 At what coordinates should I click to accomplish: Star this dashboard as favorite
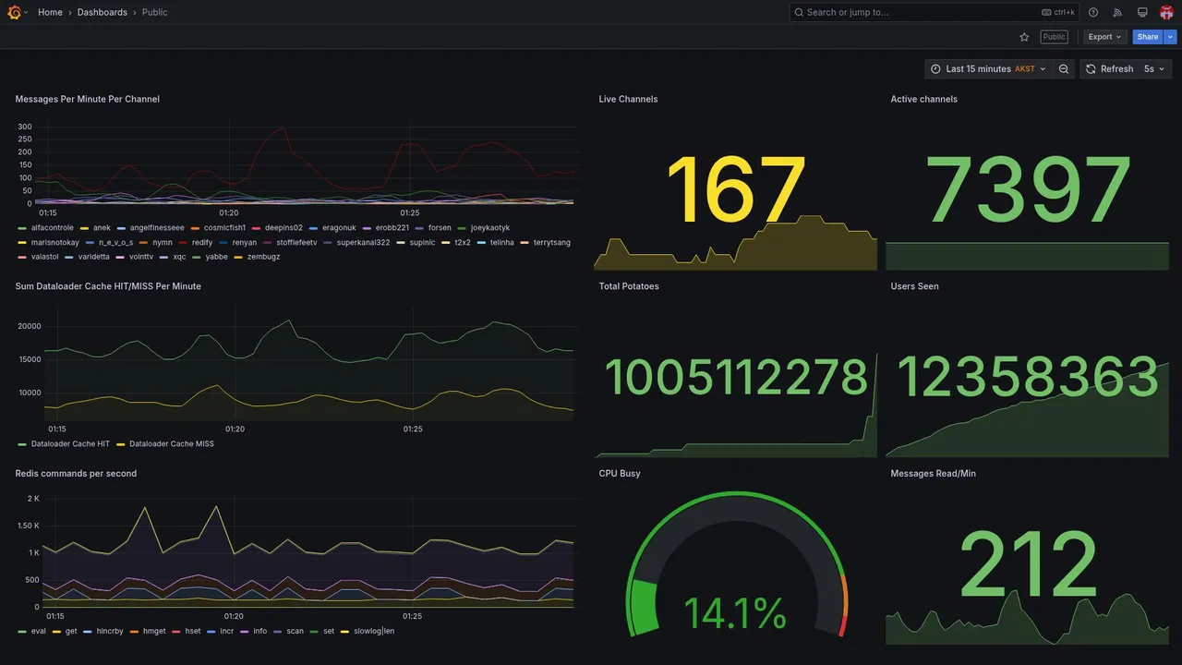pyautogui.click(x=1024, y=37)
